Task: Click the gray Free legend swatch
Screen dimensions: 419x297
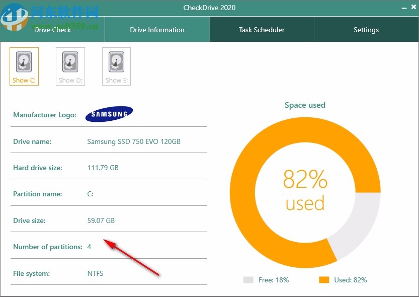Action: click(249, 279)
